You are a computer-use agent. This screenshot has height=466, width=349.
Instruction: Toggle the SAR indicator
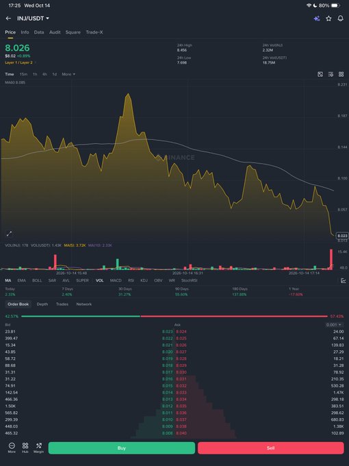pyautogui.click(x=52, y=280)
